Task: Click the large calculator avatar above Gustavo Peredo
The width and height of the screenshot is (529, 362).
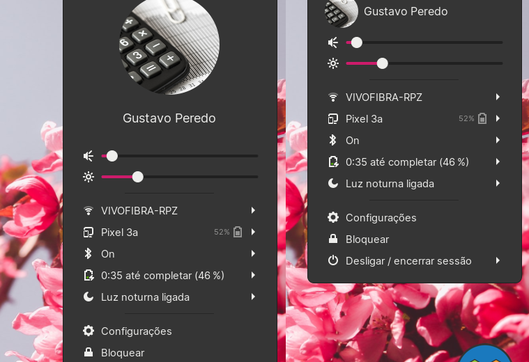Action: (169, 44)
